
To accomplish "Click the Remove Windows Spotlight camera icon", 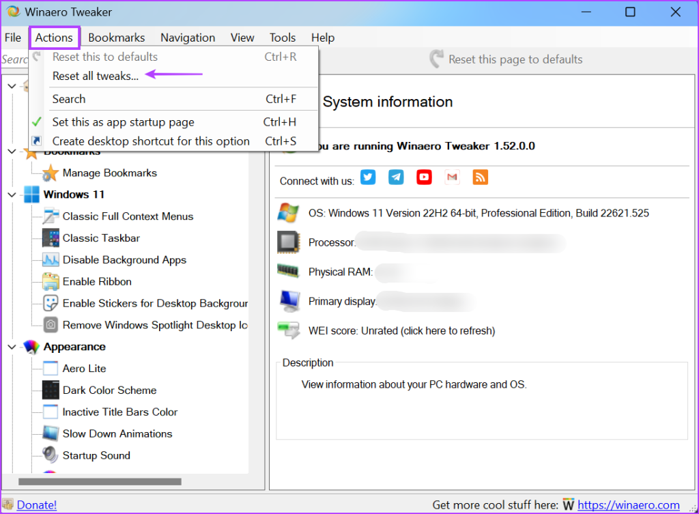I will [x=51, y=324].
